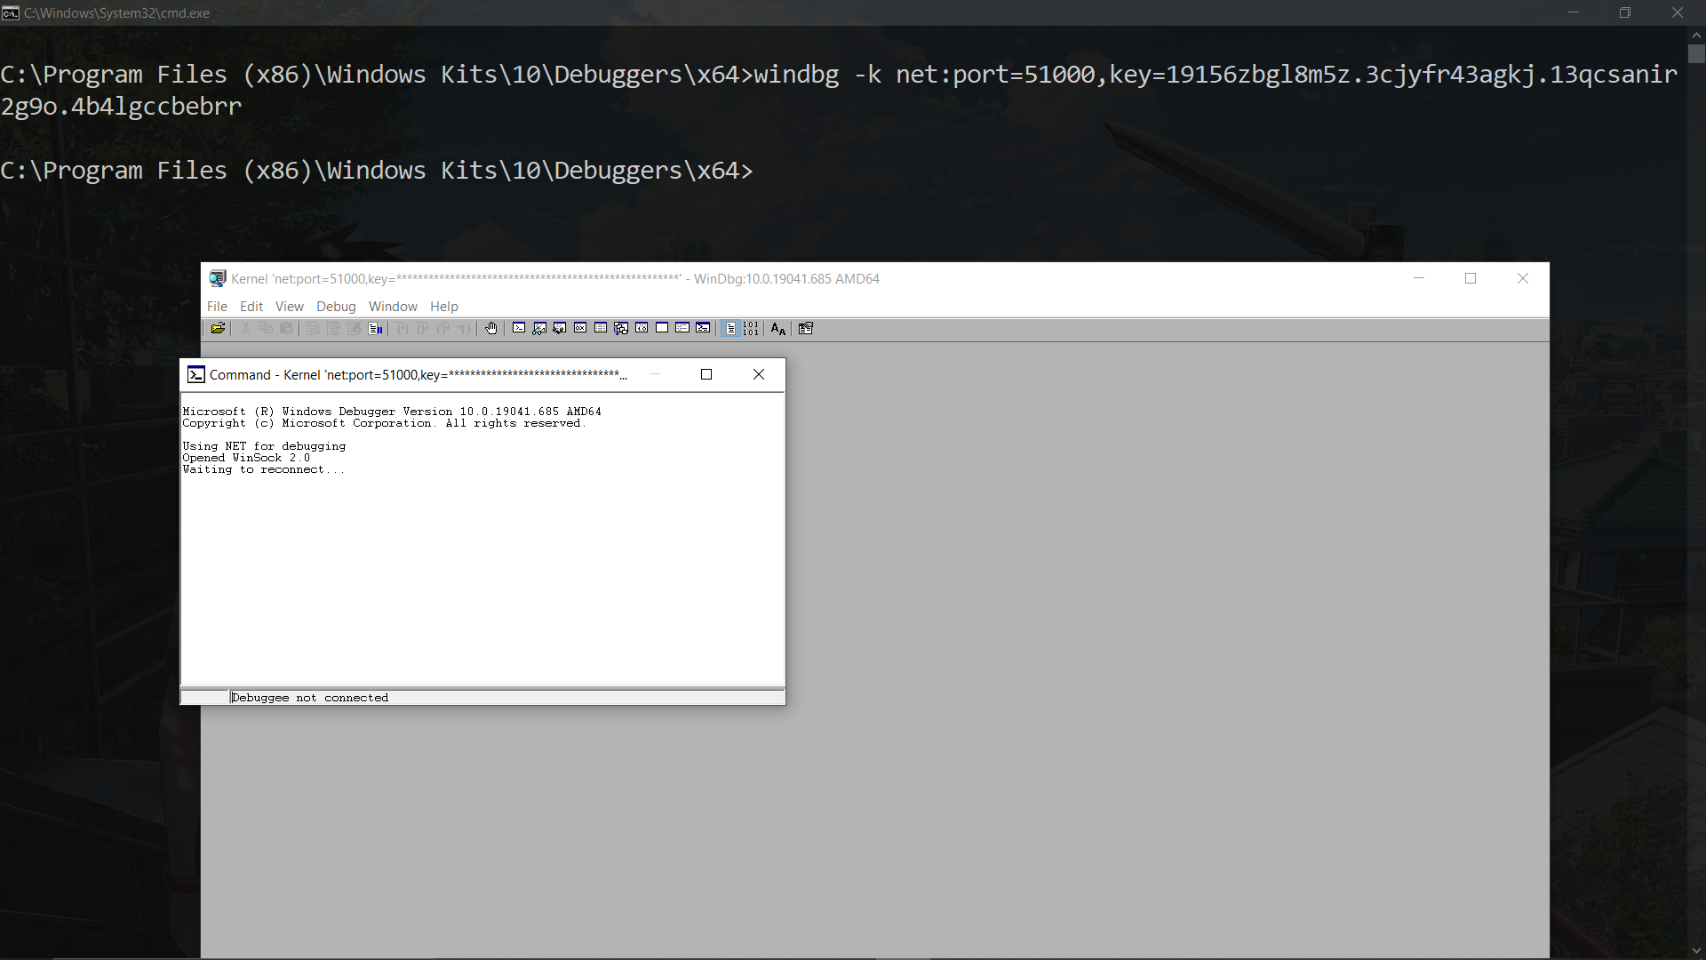Click the empty cmd prompt line
This screenshot has height=960, width=1706.
point(377,171)
